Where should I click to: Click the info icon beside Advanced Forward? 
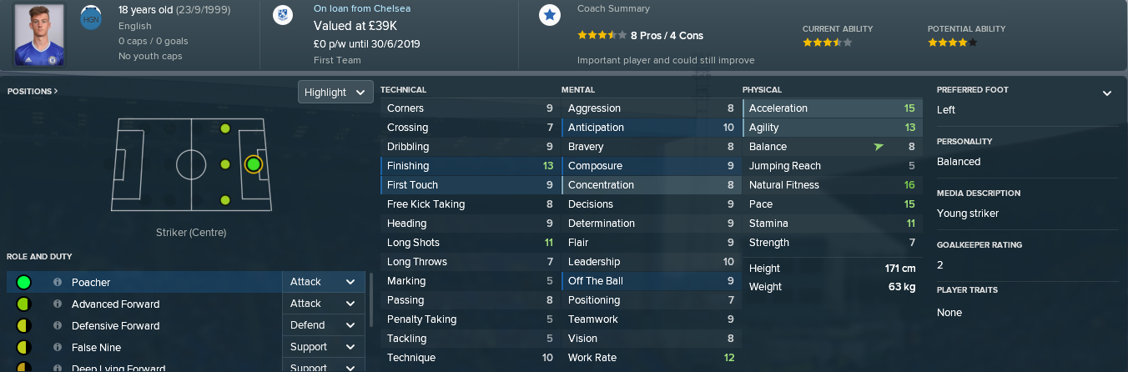click(x=58, y=304)
